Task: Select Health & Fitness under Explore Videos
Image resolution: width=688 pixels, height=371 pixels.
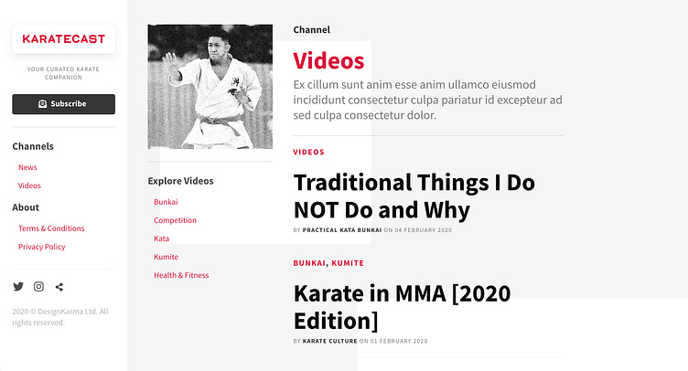Action: point(181,276)
